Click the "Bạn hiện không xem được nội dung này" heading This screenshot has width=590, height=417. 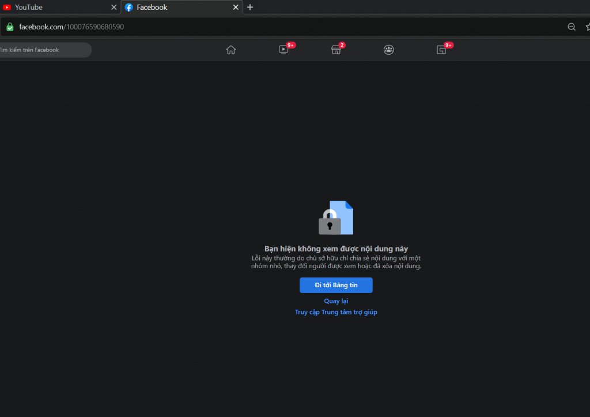[336, 249]
